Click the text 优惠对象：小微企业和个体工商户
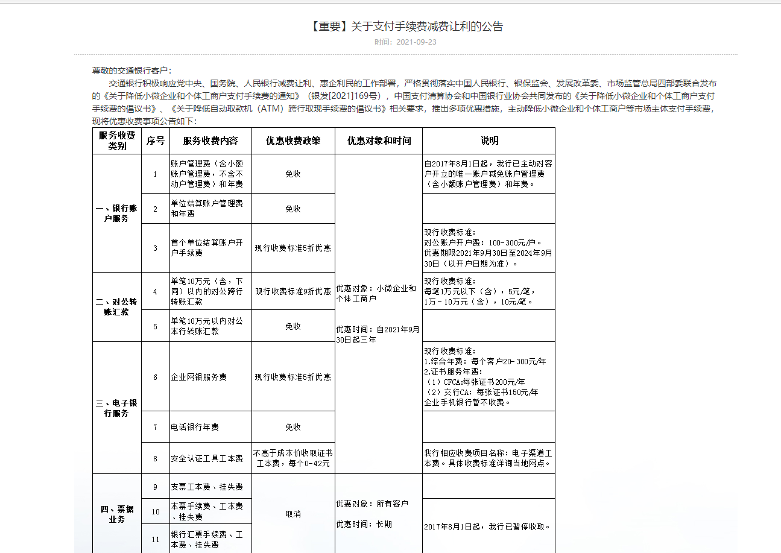781x553 pixels. 376,293
